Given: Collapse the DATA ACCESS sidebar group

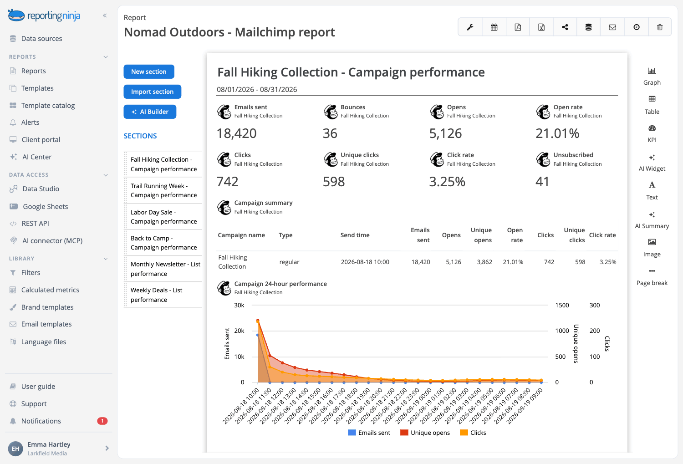Looking at the screenshot, I should [x=106, y=175].
